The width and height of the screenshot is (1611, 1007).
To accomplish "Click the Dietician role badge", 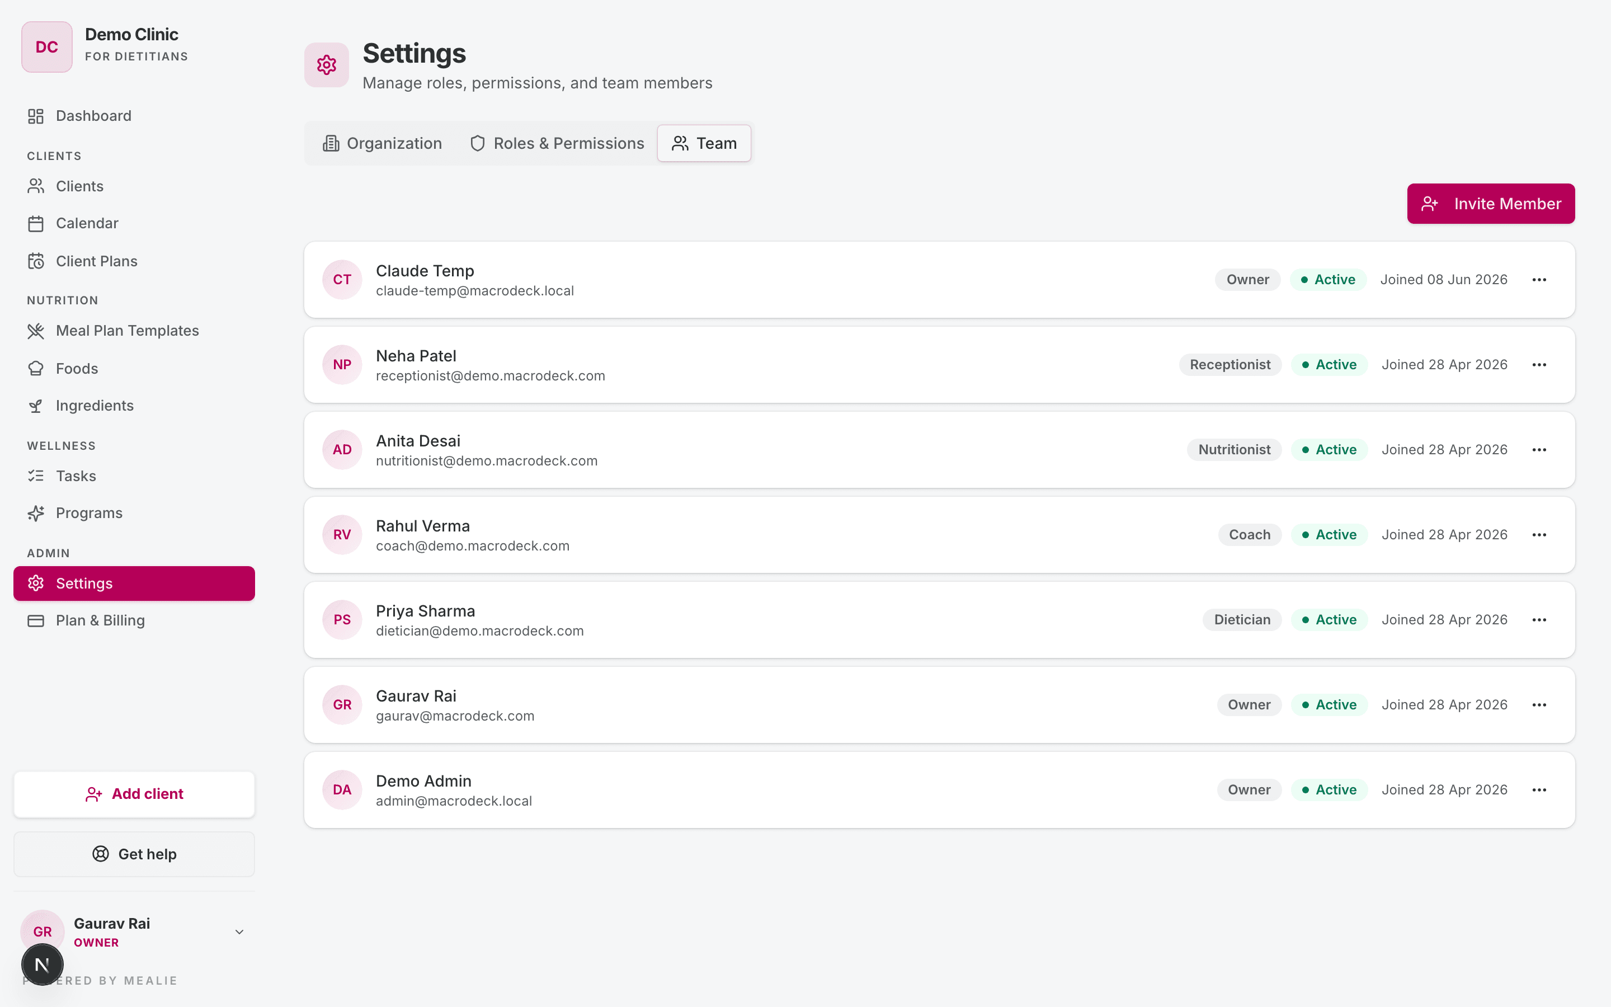I will point(1242,620).
